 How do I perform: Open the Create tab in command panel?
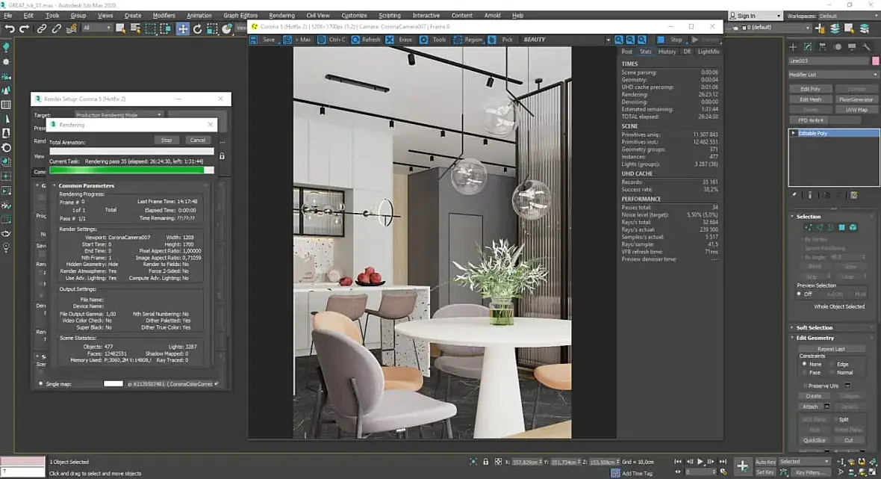[793, 46]
